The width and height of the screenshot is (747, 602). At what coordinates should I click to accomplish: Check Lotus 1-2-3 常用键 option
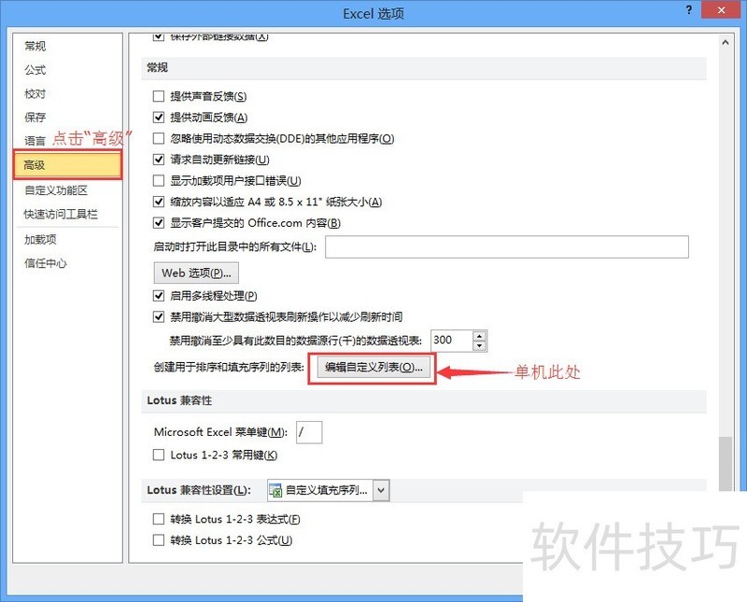click(x=159, y=455)
